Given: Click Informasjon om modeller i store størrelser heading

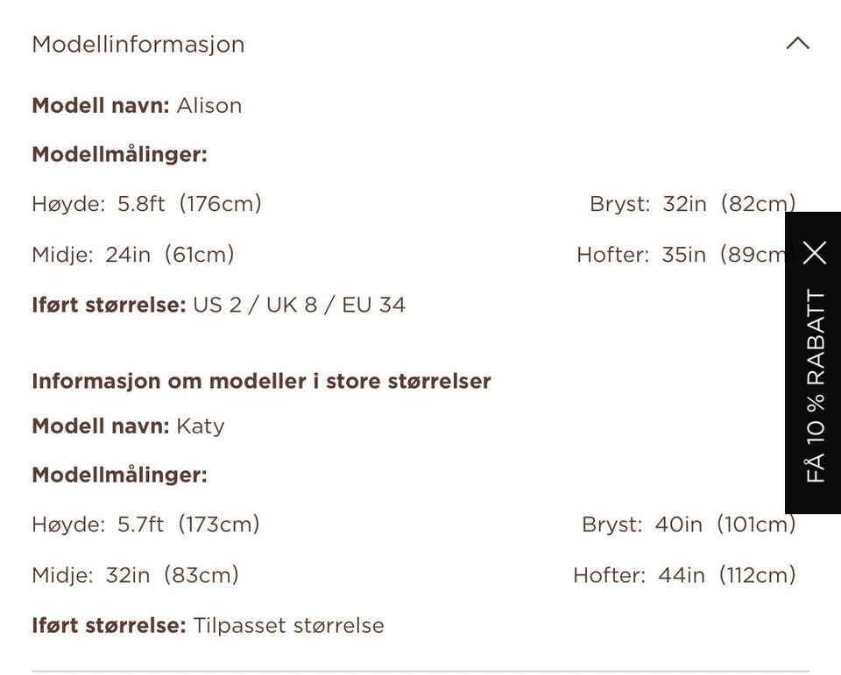Looking at the screenshot, I should coord(261,381).
